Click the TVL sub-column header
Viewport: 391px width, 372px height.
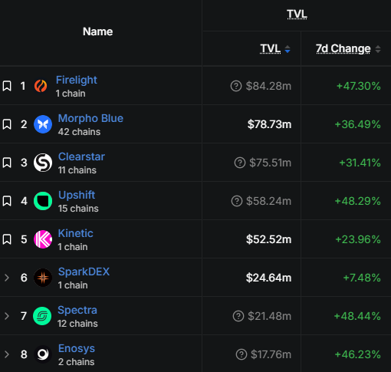click(271, 48)
